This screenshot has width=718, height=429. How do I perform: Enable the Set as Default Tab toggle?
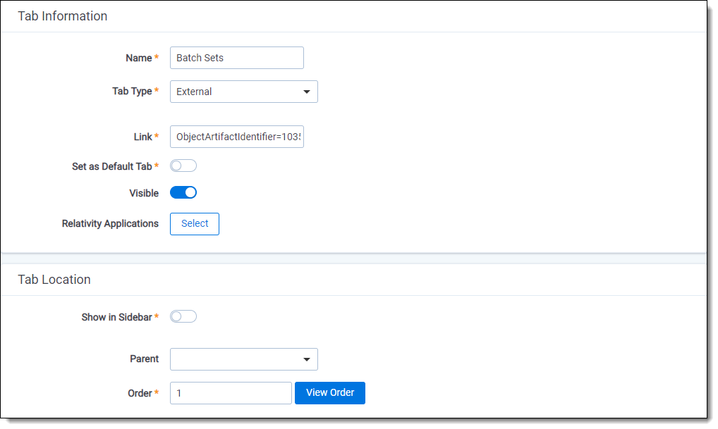coord(183,166)
